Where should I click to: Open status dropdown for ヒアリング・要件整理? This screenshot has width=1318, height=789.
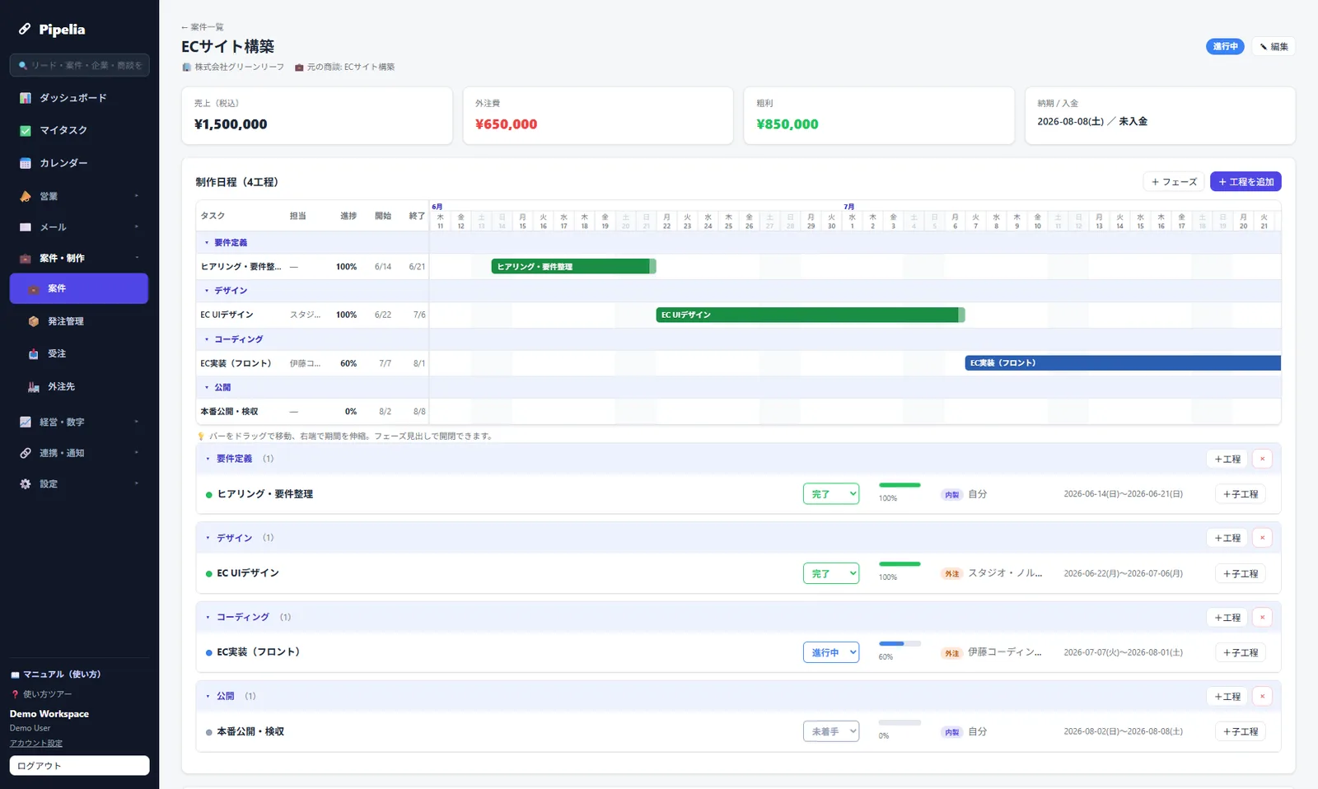[831, 494]
